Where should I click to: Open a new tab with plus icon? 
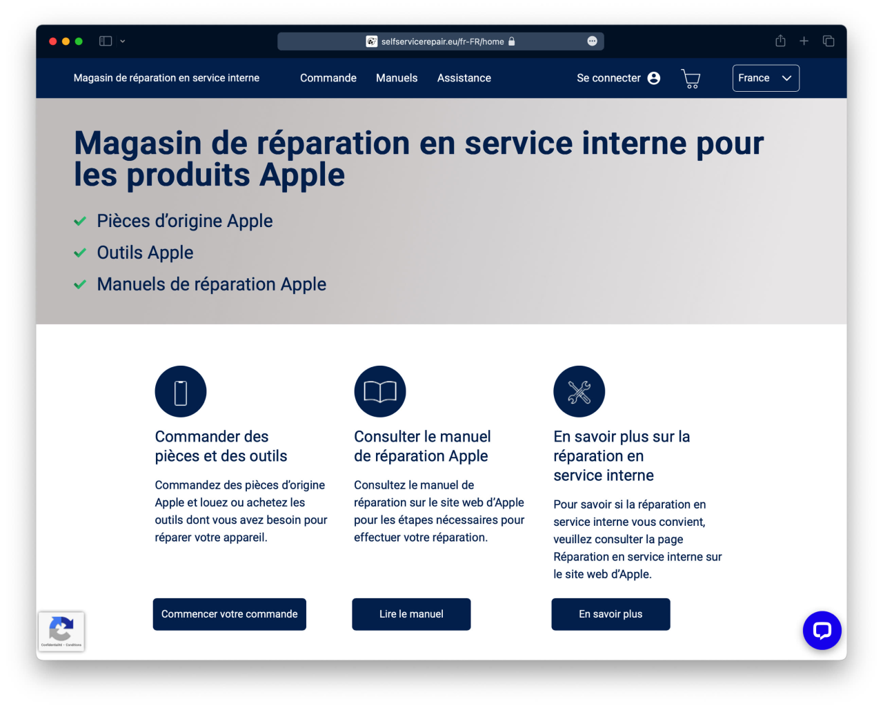click(804, 41)
